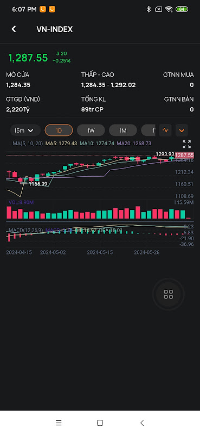Tap the MA10: 1274.74 value

97,144
